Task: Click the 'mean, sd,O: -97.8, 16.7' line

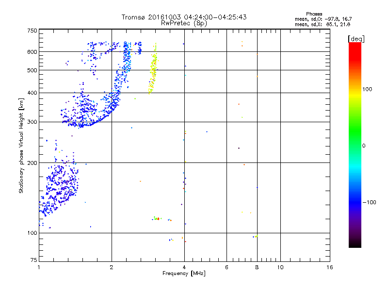Action: point(323,19)
